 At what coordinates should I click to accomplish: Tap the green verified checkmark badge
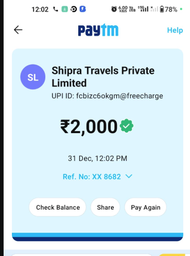127,126
